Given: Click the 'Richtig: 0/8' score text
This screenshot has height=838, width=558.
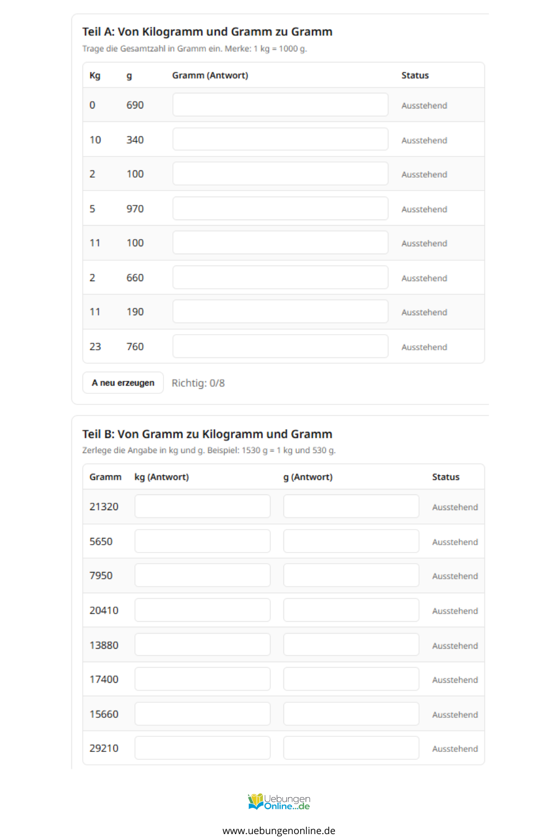Looking at the screenshot, I should (x=198, y=383).
